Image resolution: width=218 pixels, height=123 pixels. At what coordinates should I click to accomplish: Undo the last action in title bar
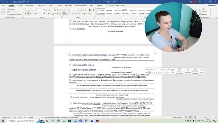pos(24,2)
